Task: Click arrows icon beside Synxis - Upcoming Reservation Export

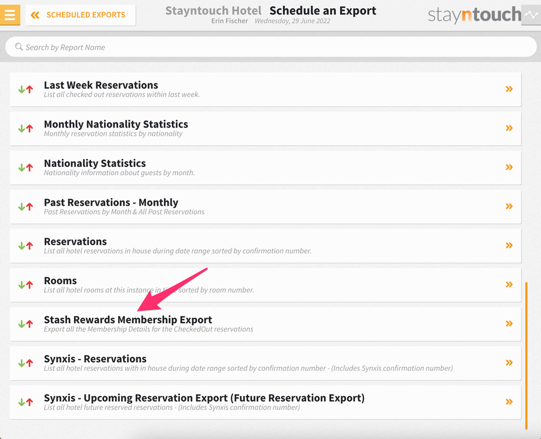Action: [25, 402]
